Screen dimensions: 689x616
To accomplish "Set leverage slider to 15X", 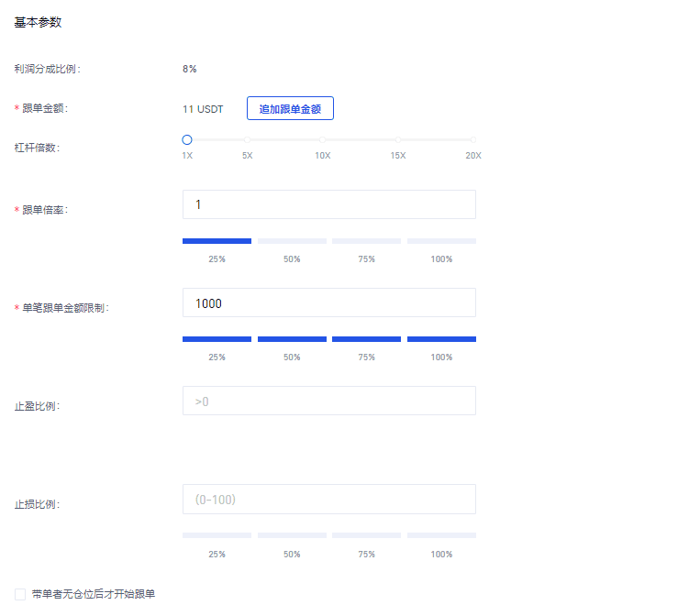I will (x=397, y=140).
